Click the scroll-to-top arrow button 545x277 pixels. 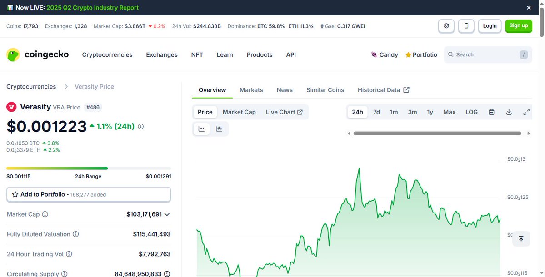(x=521, y=239)
